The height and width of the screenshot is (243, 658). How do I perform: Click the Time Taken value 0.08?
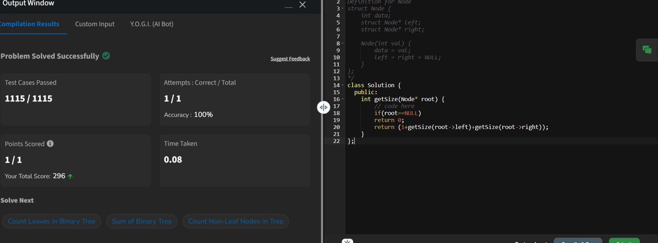click(x=173, y=160)
